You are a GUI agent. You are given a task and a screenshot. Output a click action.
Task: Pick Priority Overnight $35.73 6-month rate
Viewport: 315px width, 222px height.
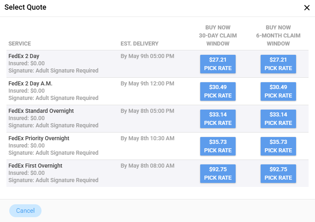coord(278,146)
